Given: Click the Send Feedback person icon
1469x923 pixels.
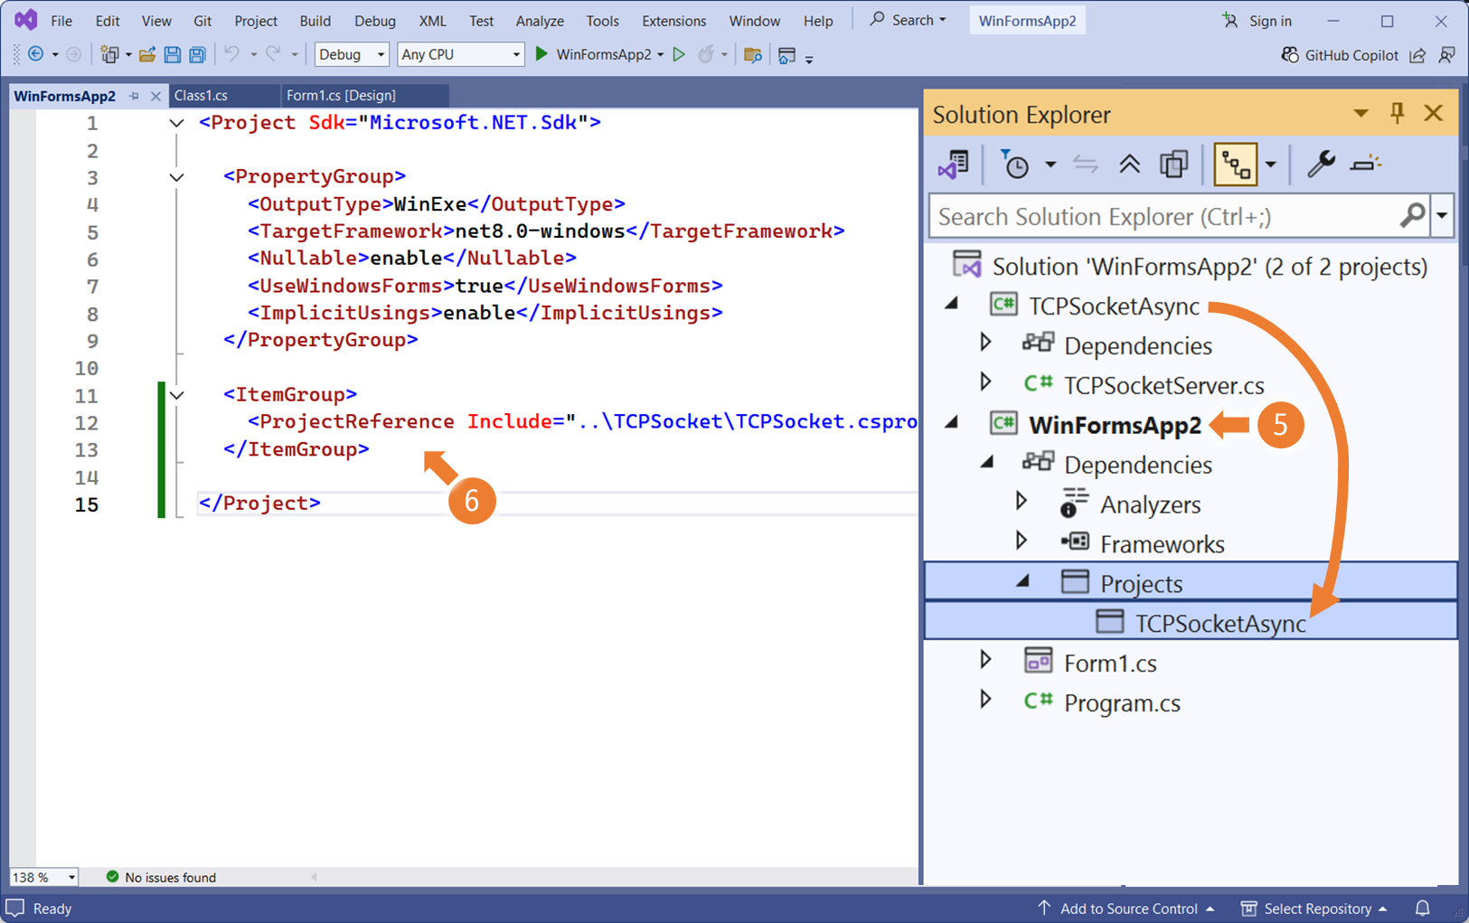Looking at the screenshot, I should (1446, 55).
